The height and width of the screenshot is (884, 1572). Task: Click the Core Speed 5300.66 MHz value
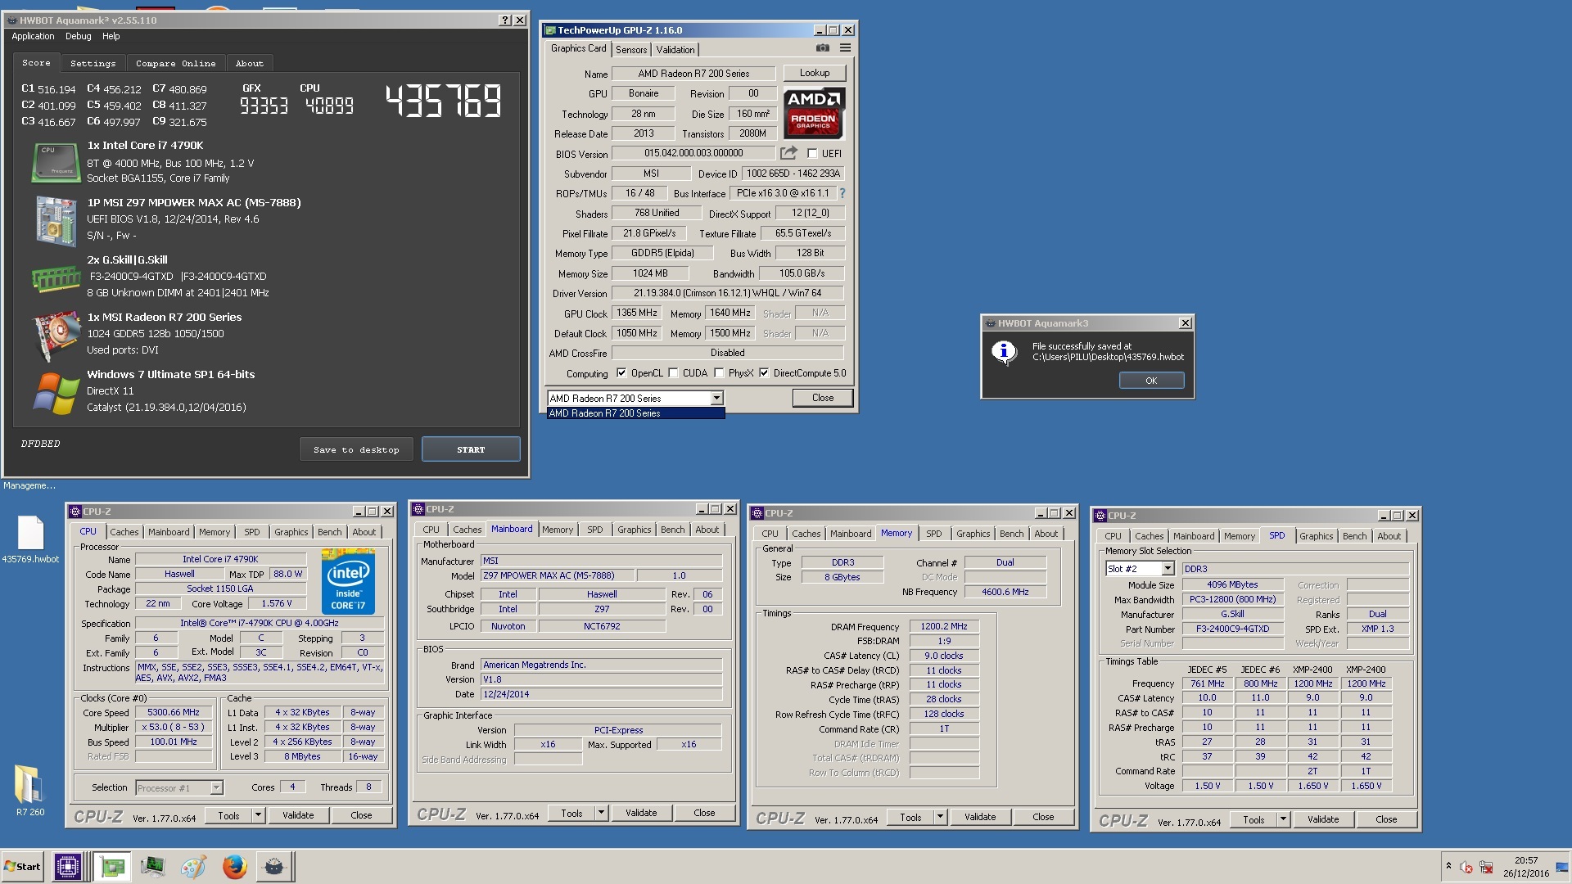coord(174,713)
